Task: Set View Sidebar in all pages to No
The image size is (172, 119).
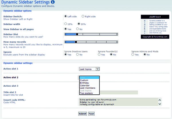Action: pyautogui.click(x=78, y=29)
